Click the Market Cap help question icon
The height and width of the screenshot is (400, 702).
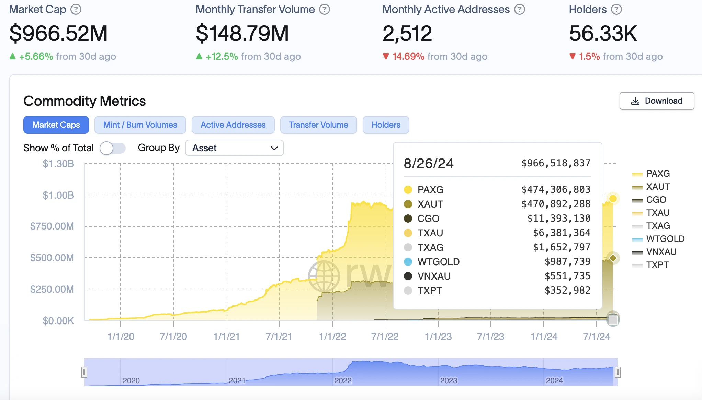point(76,9)
